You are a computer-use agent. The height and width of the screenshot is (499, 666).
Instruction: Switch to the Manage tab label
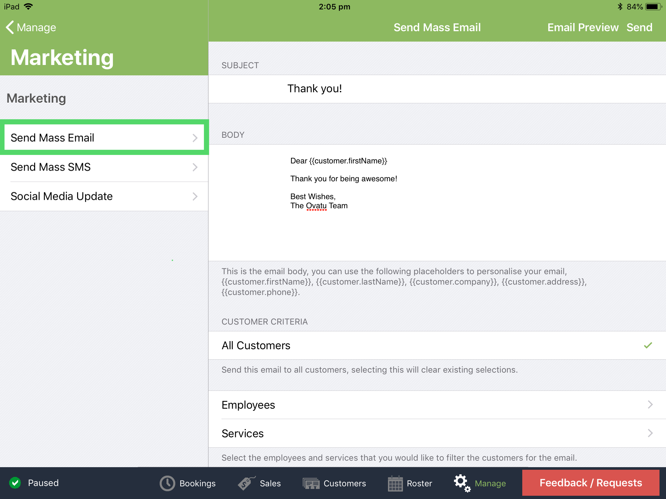pyautogui.click(x=490, y=483)
